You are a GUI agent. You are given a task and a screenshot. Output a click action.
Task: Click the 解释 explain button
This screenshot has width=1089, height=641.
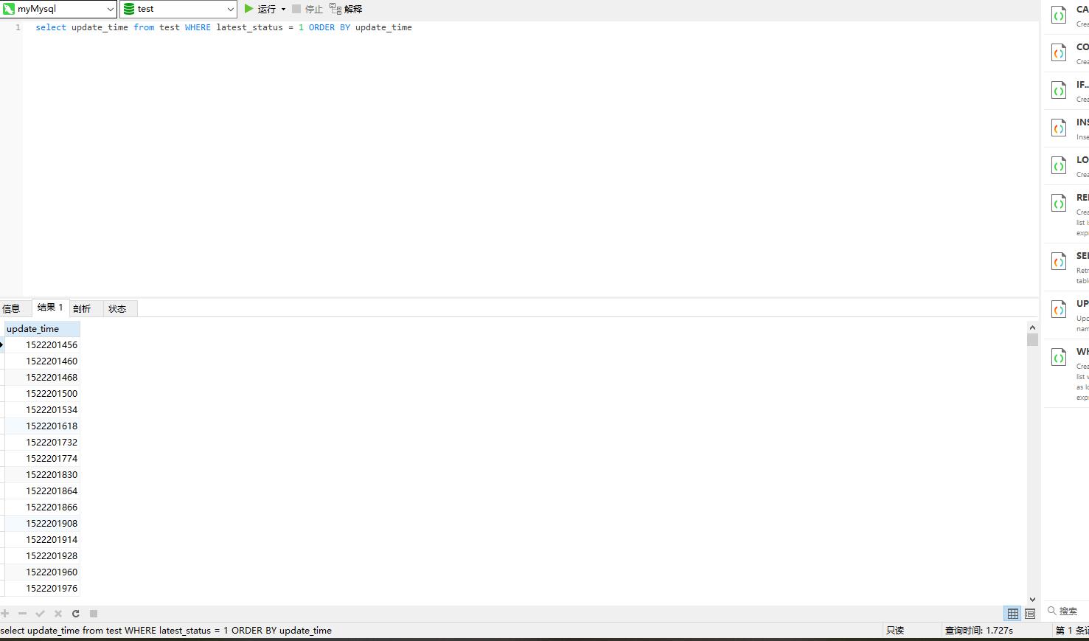click(x=346, y=9)
